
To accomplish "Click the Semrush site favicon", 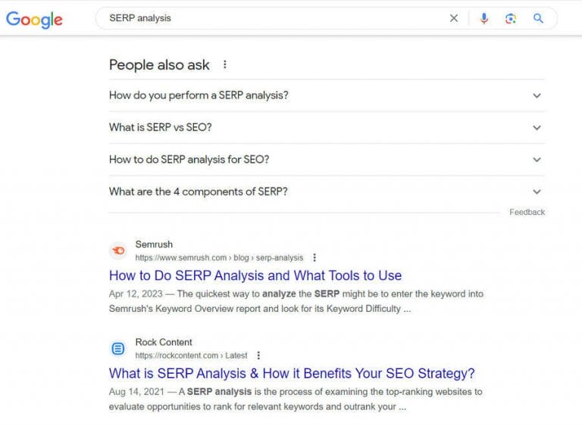I will click(118, 250).
